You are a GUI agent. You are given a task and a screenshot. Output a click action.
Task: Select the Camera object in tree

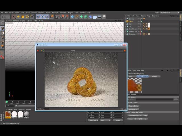(131, 19)
